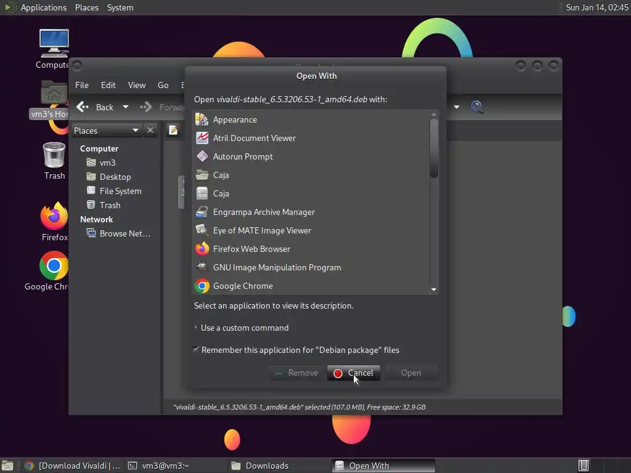The image size is (631, 473).
Task: Select Firefox Web Browser in the list
Action: pos(311,249)
